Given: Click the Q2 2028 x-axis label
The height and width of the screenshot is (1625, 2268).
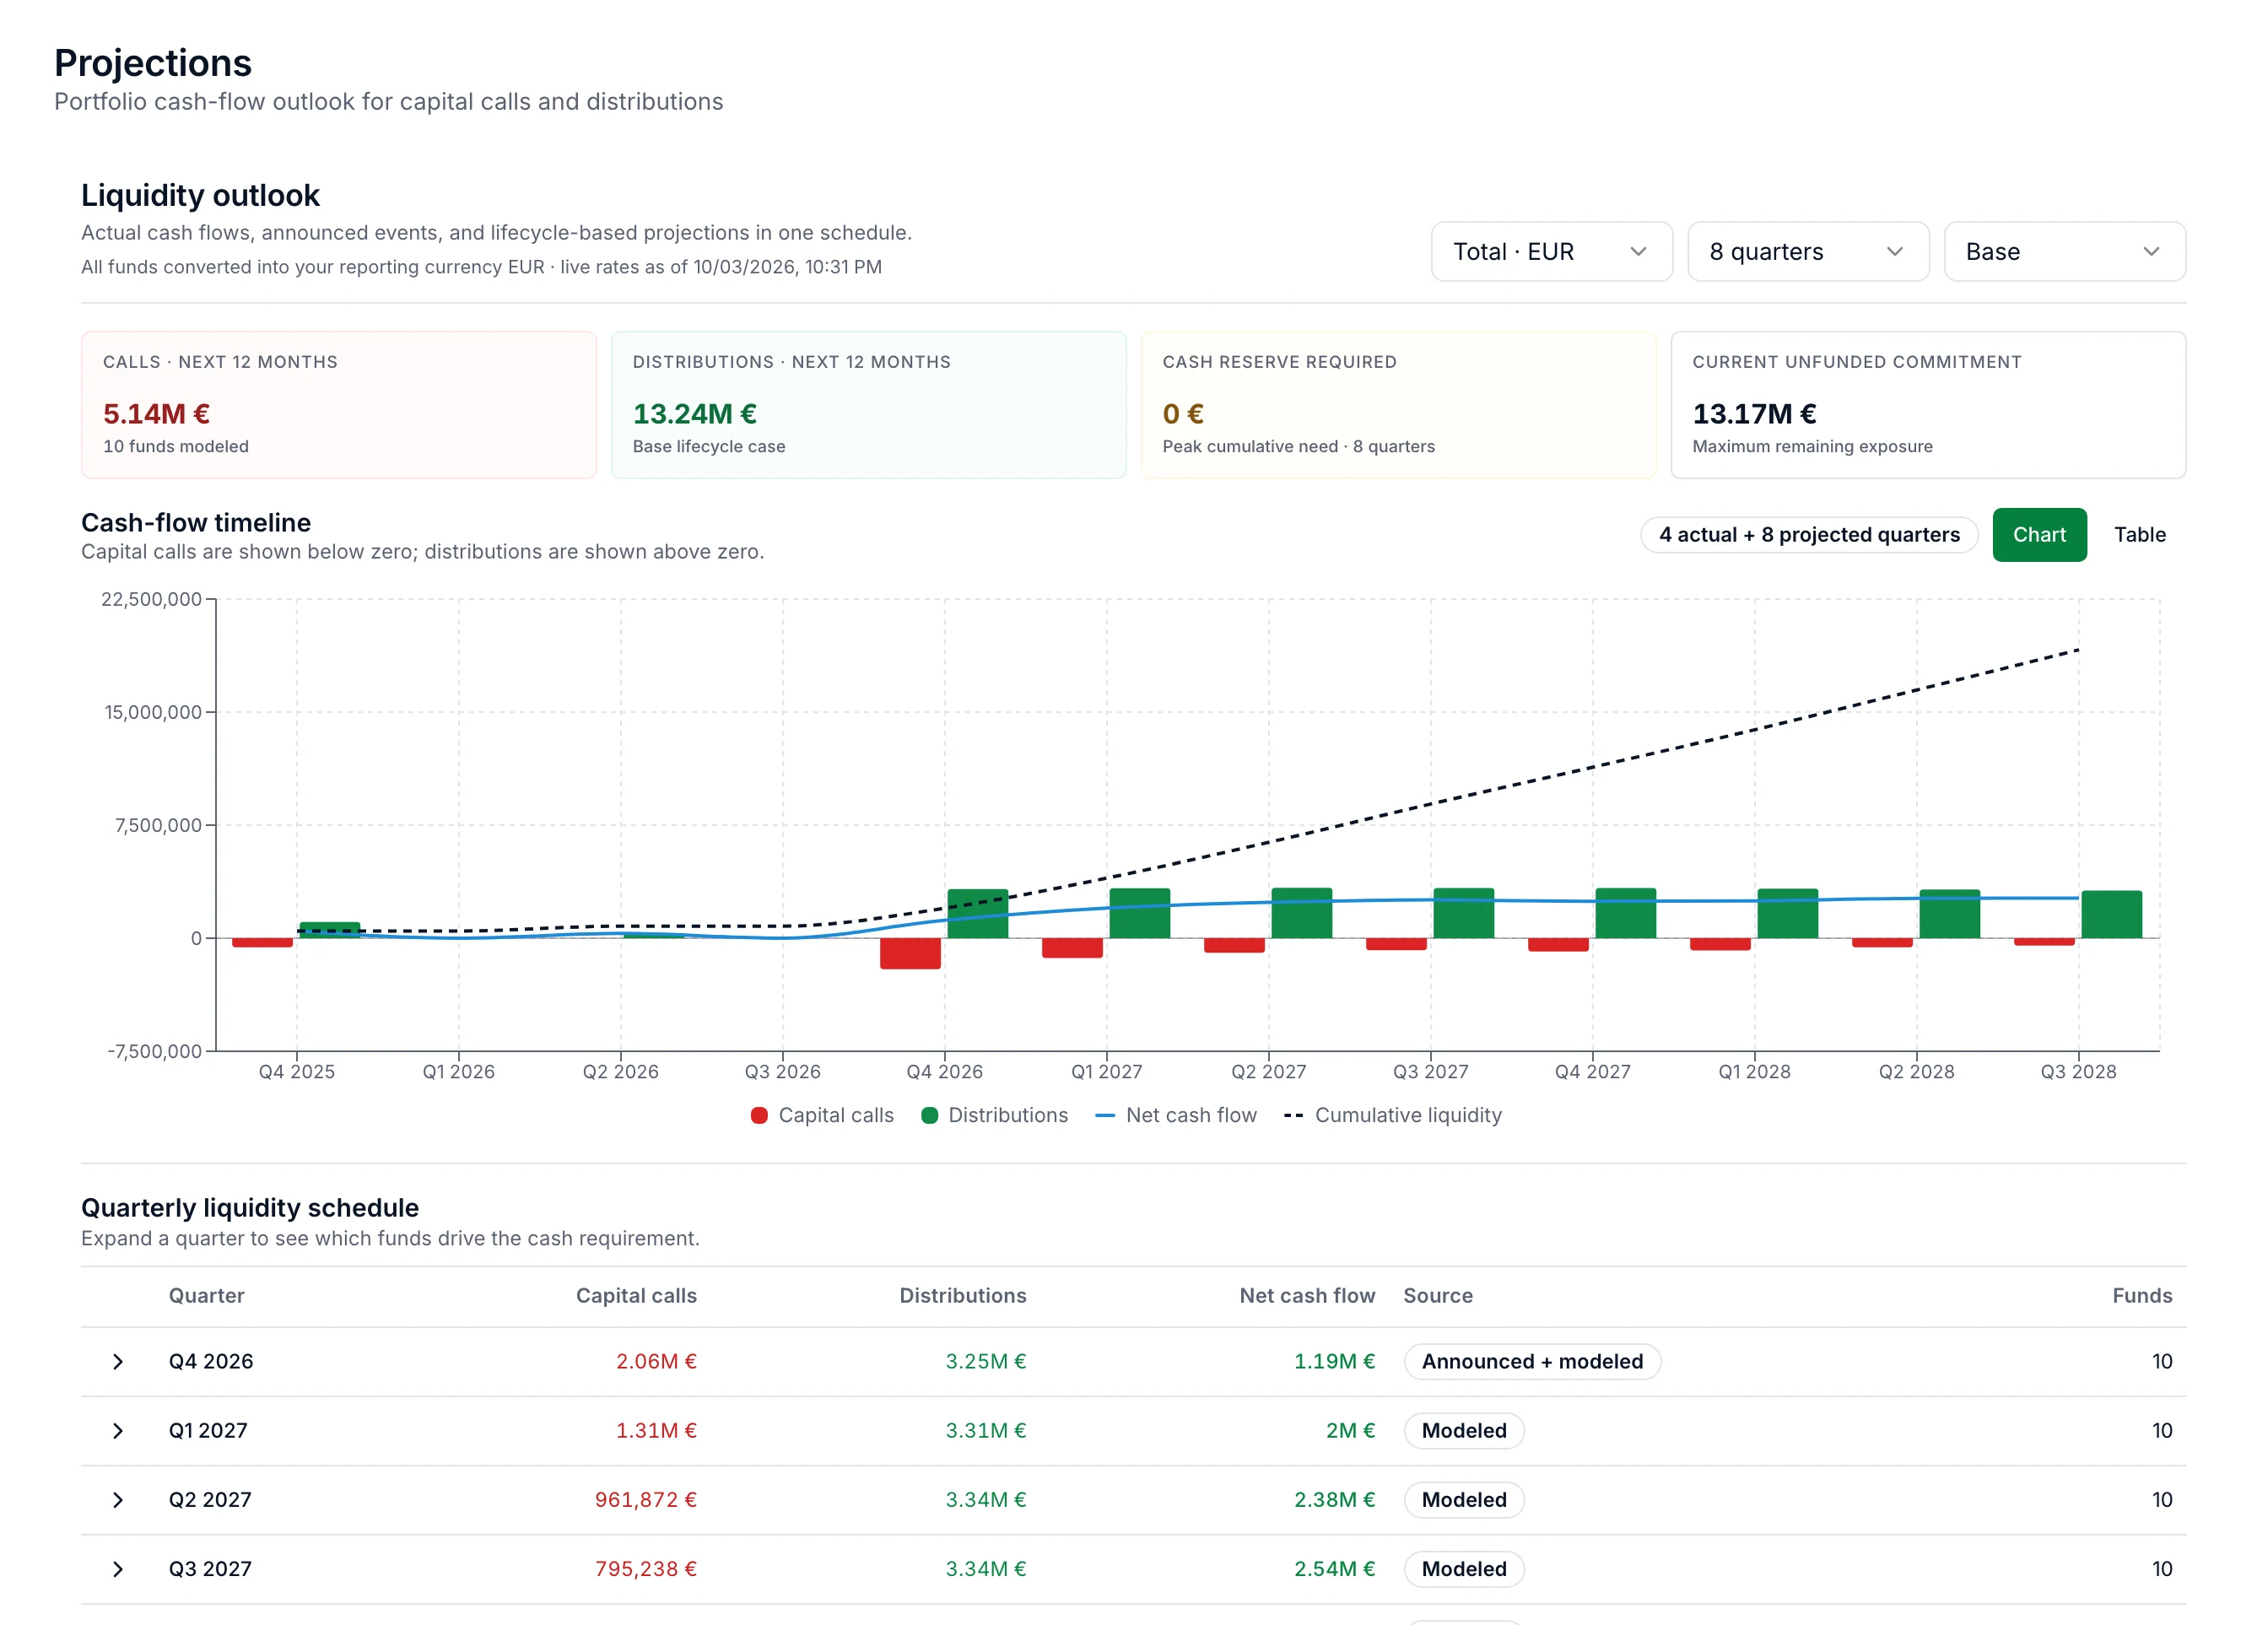Looking at the screenshot, I should [1916, 1072].
